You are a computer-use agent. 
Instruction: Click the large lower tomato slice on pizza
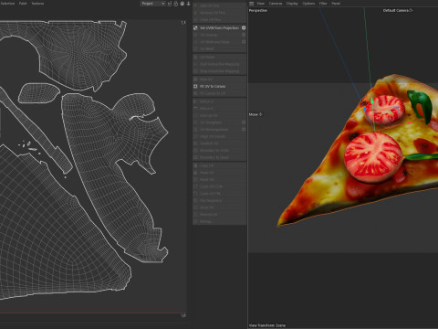point(373,158)
